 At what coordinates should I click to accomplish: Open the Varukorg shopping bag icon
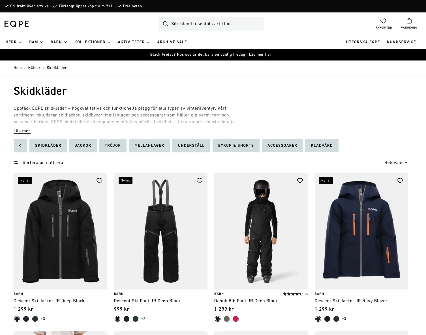[409, 21]
